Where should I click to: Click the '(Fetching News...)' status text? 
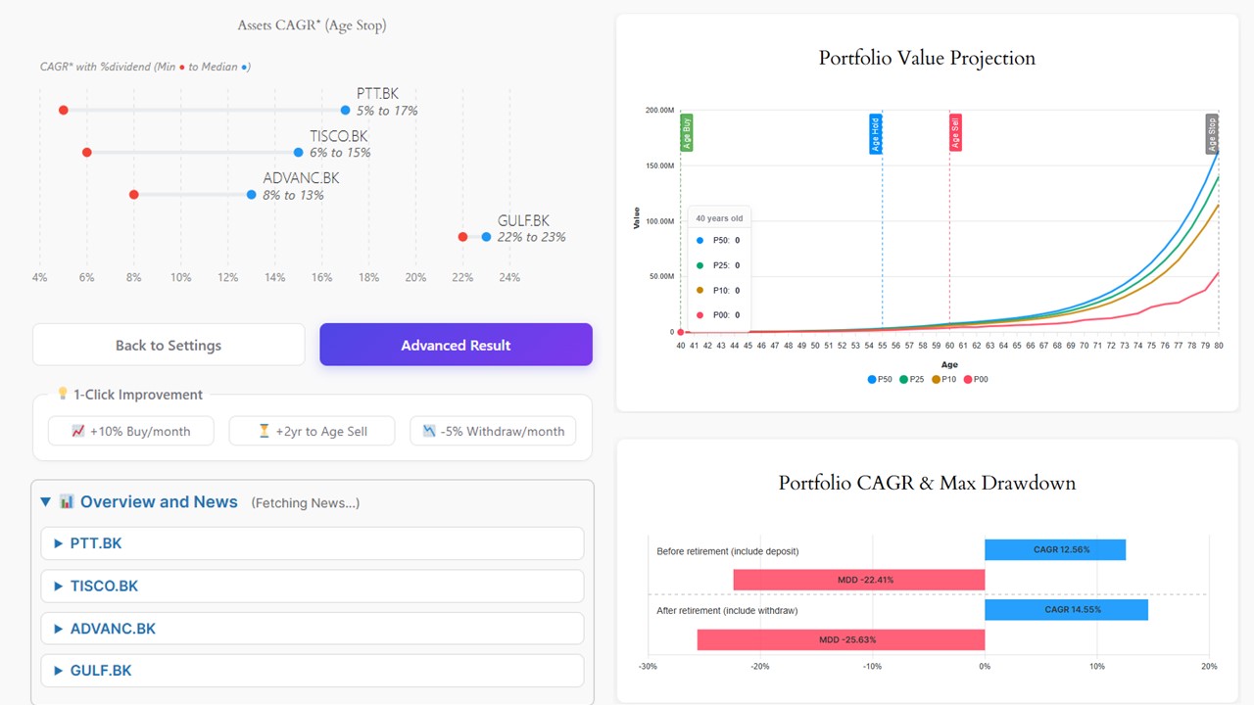pos(306,503)
